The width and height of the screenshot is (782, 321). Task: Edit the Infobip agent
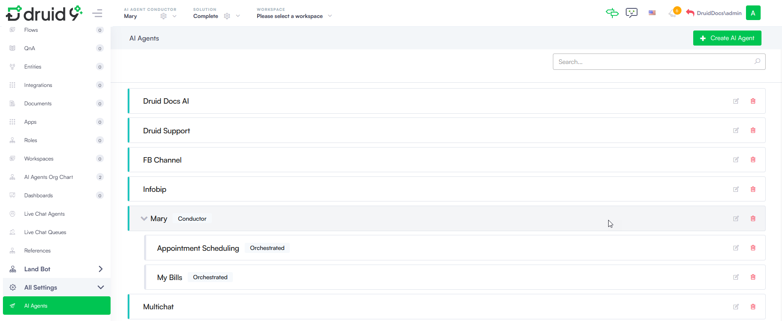tap(736, 189)
